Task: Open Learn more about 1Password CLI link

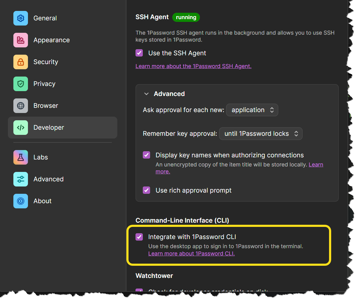Action: coord(191,254)
